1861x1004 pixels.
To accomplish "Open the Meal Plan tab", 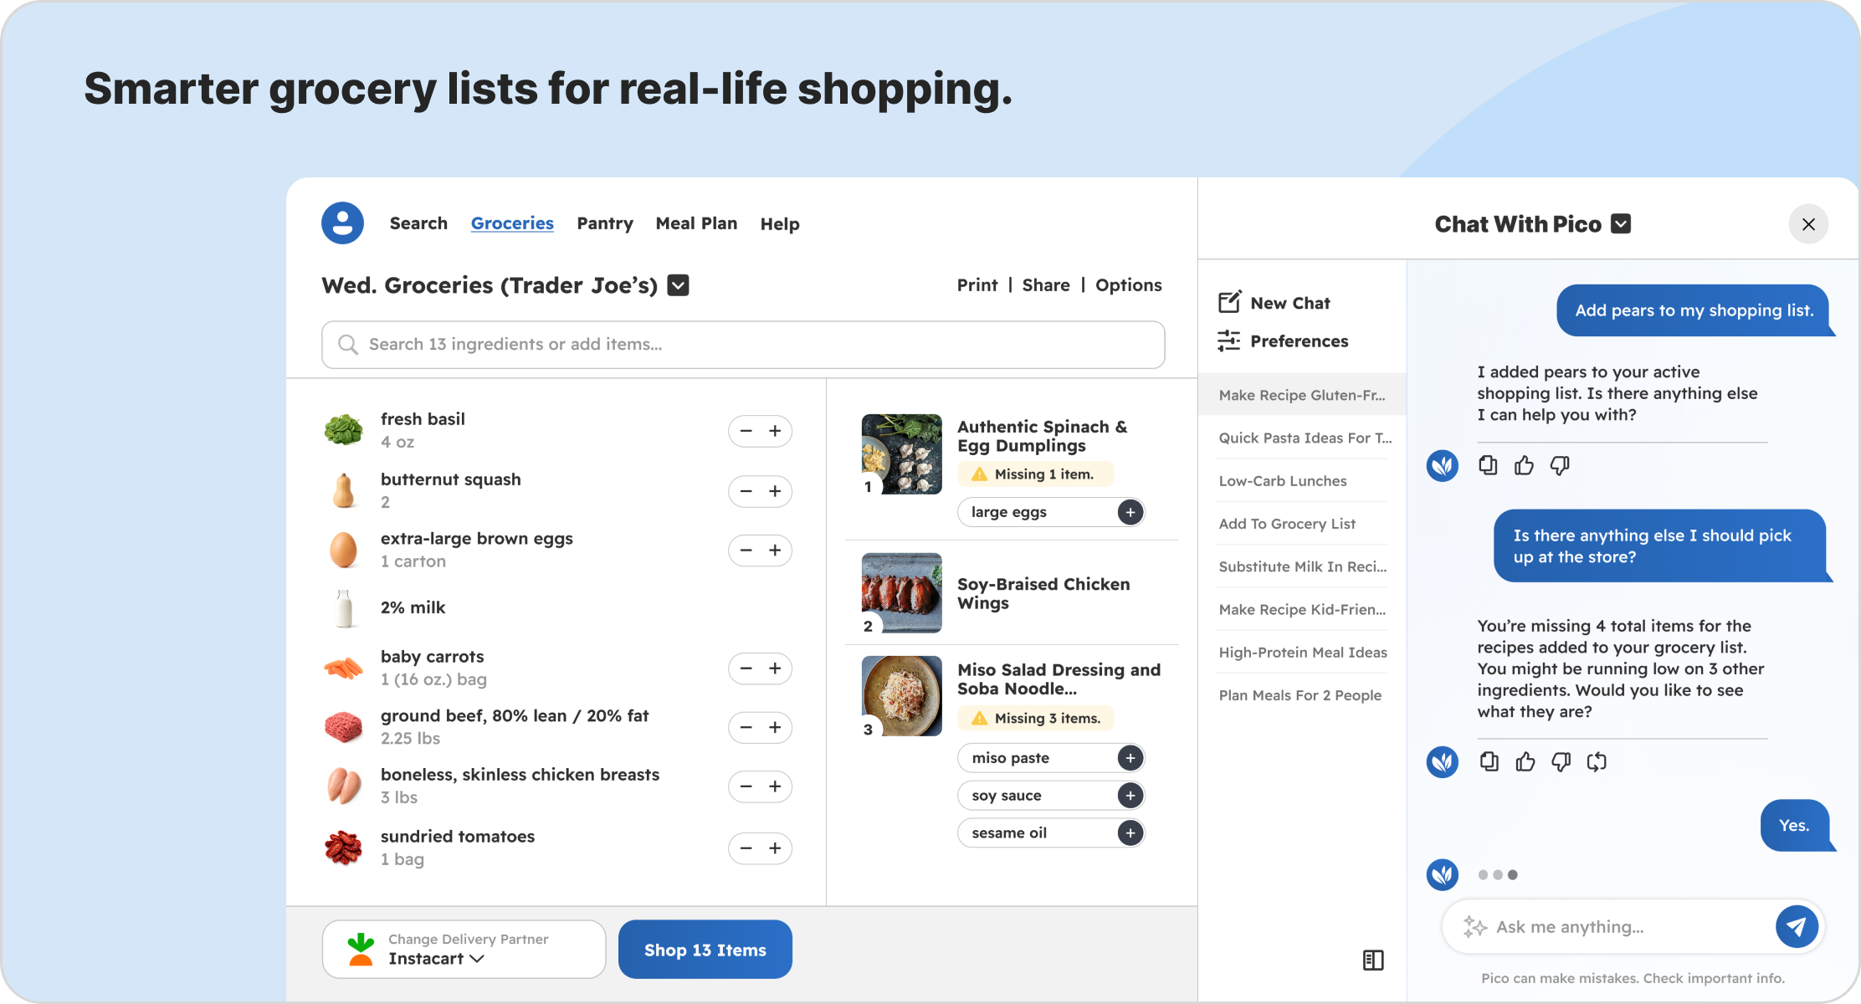I will tap(696, 223).
